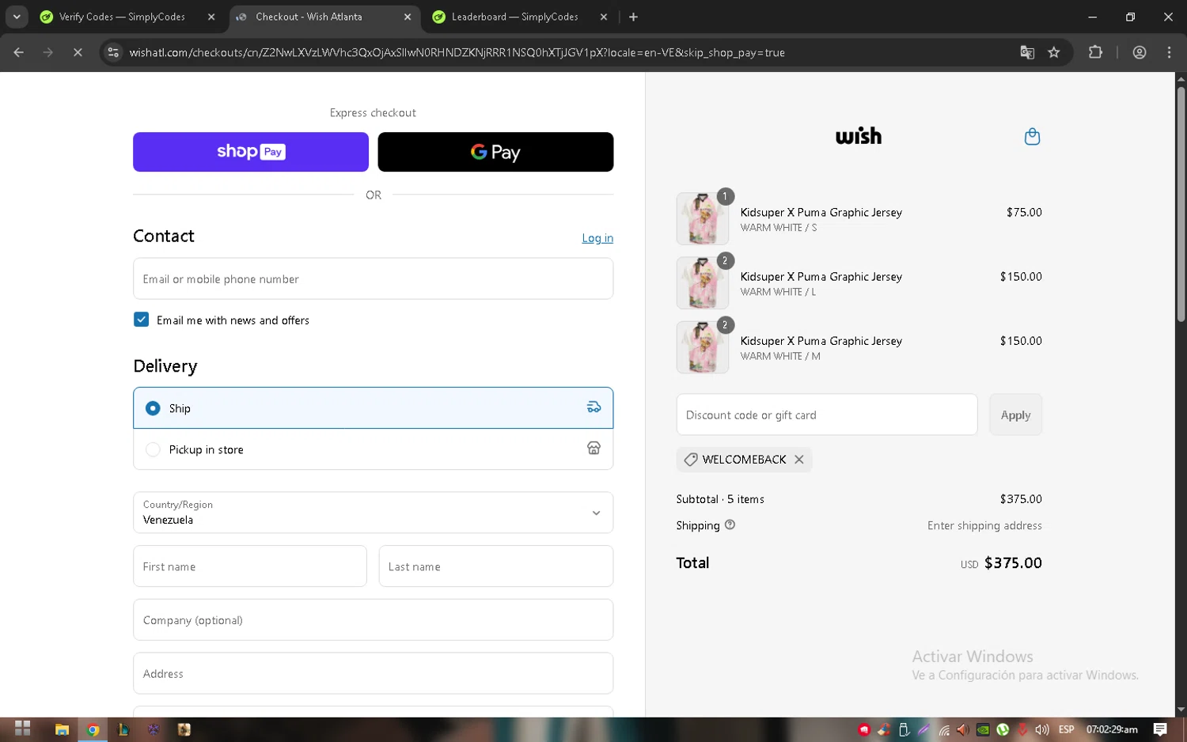Focus the Email or mobile phone number field
The image size is (1187, 742).
[373, 278]
